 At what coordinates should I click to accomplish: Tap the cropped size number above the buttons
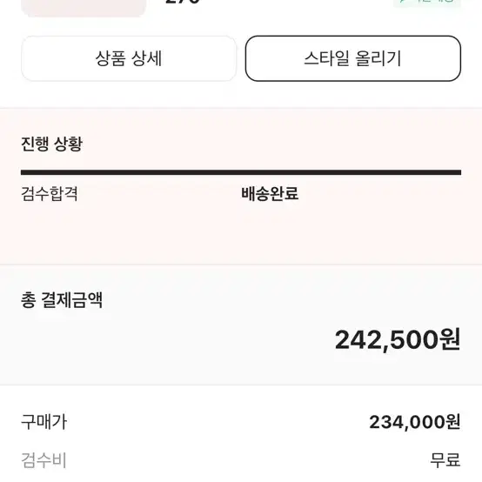[x=183, y=2]
